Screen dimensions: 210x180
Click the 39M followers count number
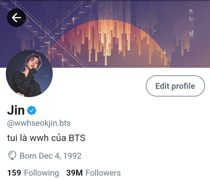(x=74, y=173)
